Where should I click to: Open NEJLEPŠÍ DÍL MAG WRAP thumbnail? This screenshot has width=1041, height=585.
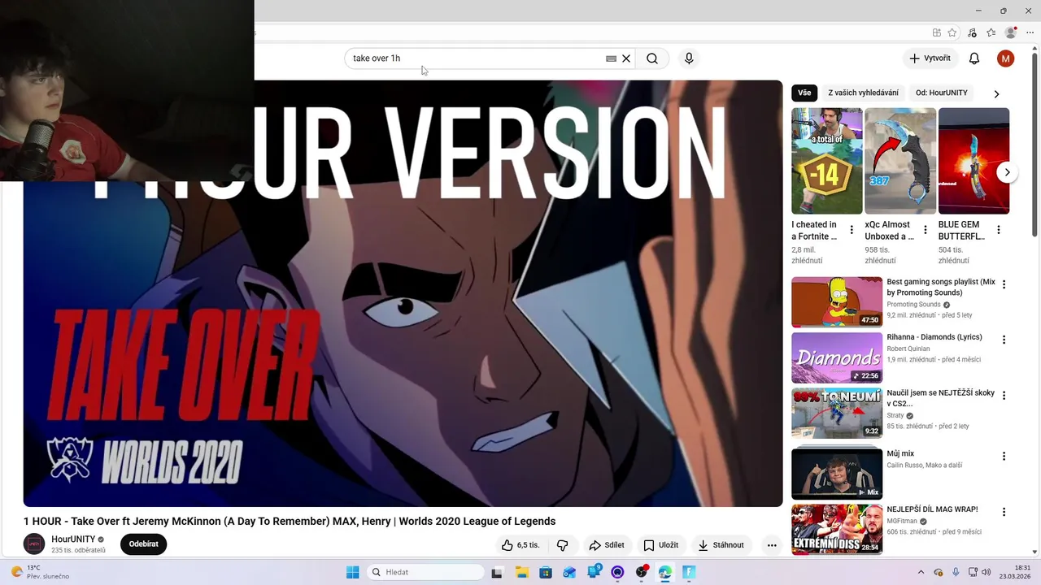click(837, 530)
